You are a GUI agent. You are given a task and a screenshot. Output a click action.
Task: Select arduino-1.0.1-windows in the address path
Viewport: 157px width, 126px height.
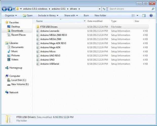tap(35, 9)
